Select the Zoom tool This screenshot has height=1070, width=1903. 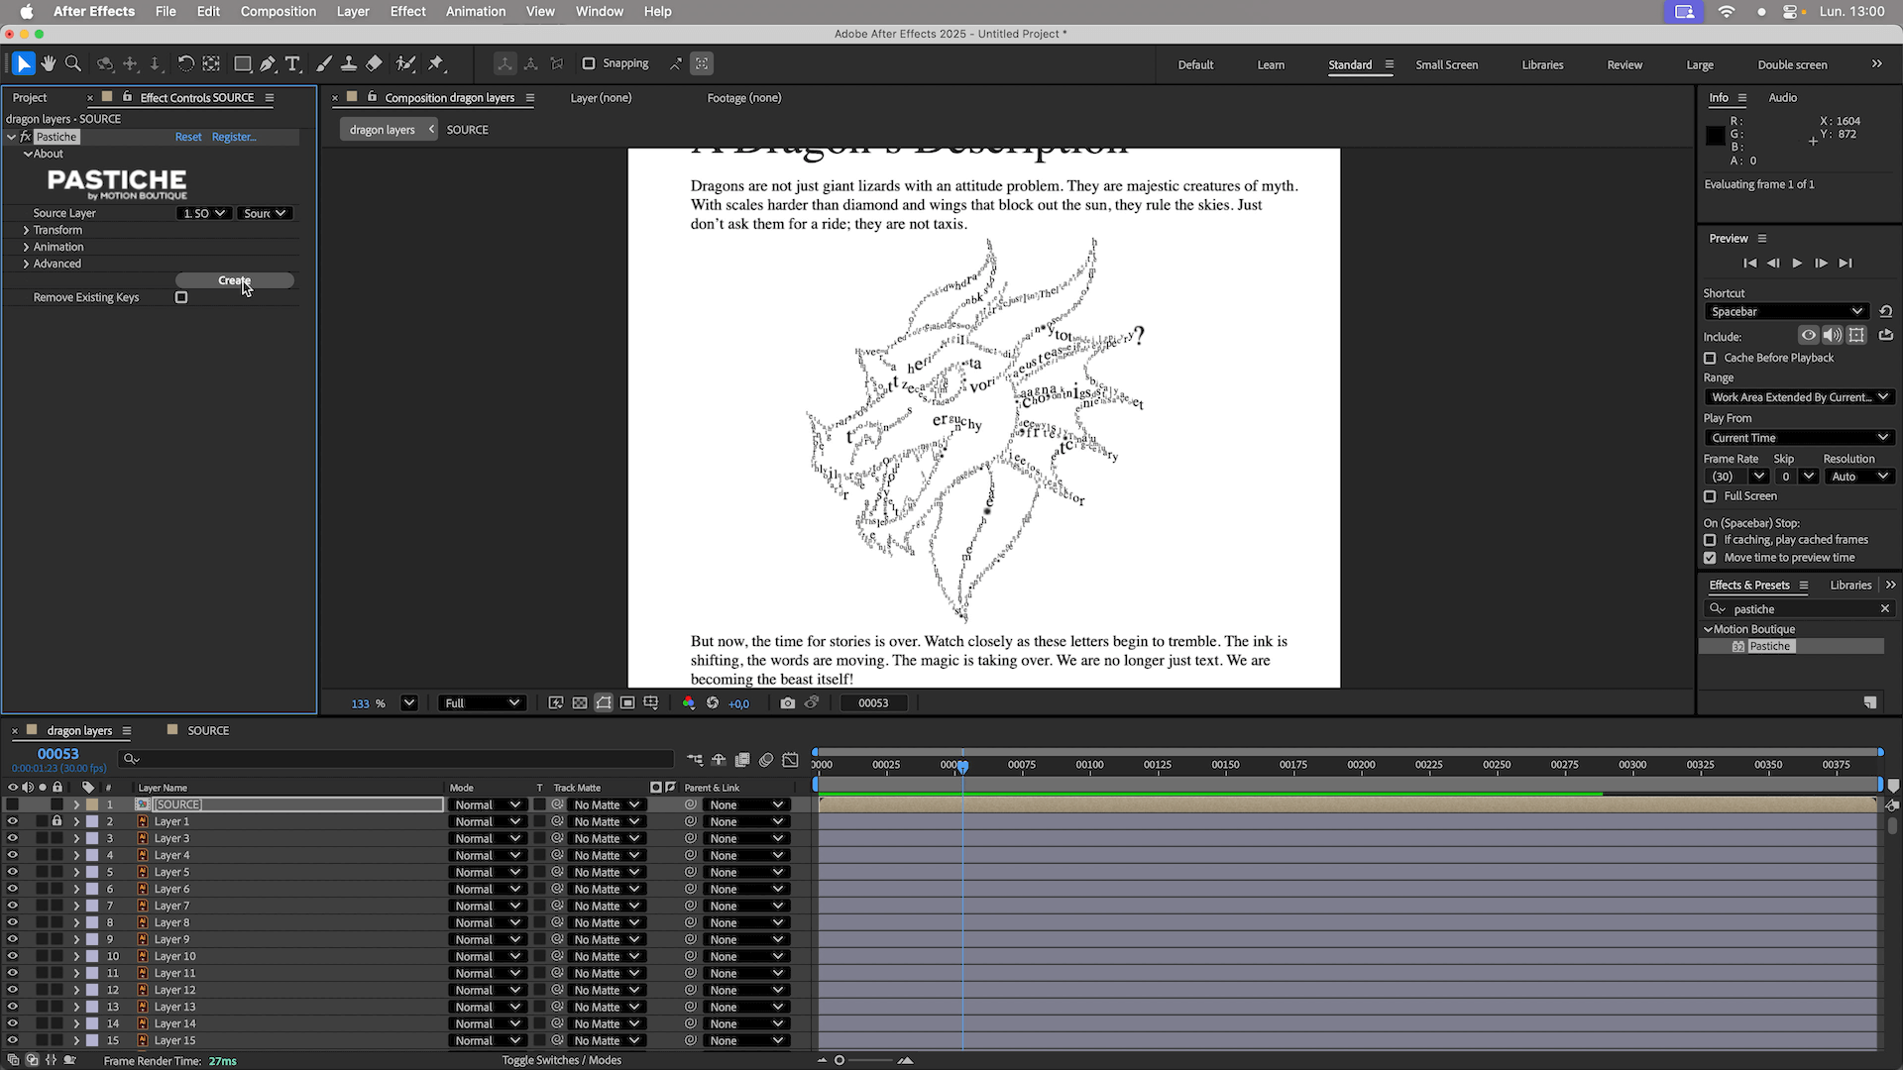click(73, 63)
